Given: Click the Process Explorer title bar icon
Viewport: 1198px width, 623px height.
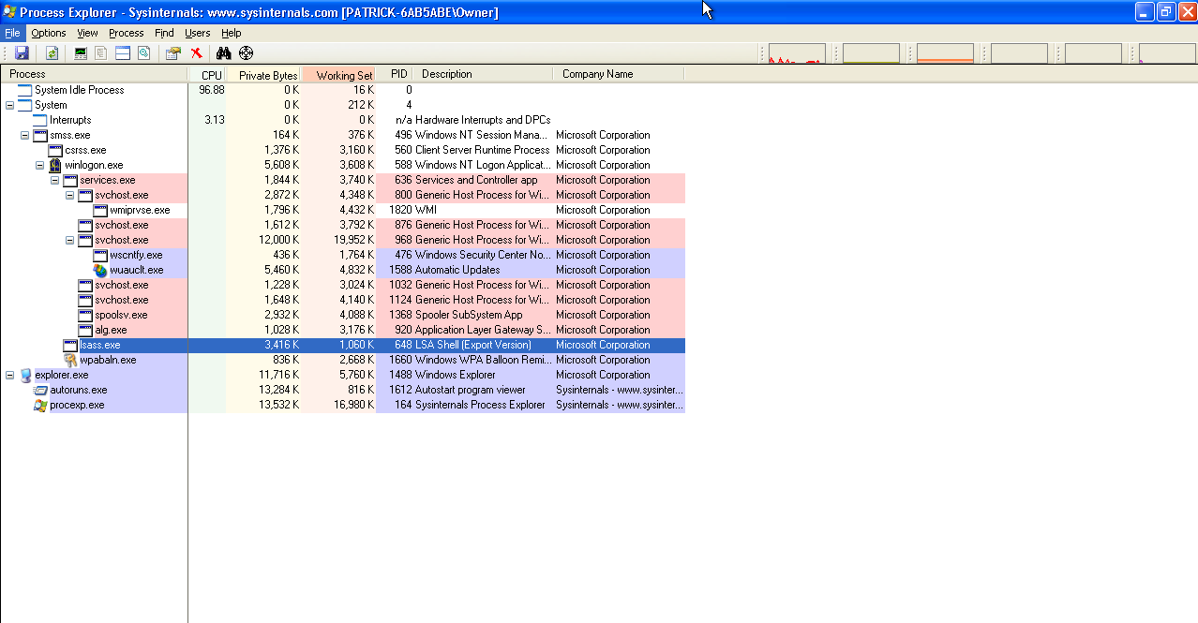Looking at the screenshot, I should tap(9, 11).
